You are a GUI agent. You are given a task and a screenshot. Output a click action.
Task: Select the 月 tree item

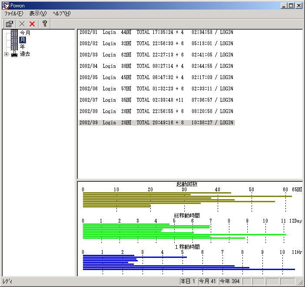23,40
